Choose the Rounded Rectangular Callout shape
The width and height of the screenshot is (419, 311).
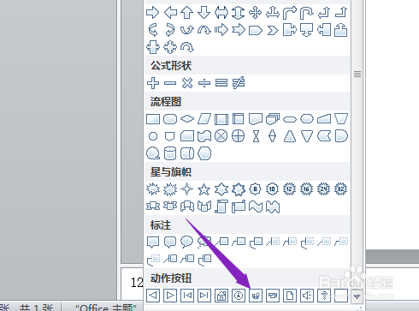(x=170, y=242)
